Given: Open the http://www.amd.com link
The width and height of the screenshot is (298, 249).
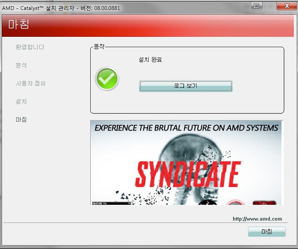Looking at the screenshot, I should [x=257, y=219].
